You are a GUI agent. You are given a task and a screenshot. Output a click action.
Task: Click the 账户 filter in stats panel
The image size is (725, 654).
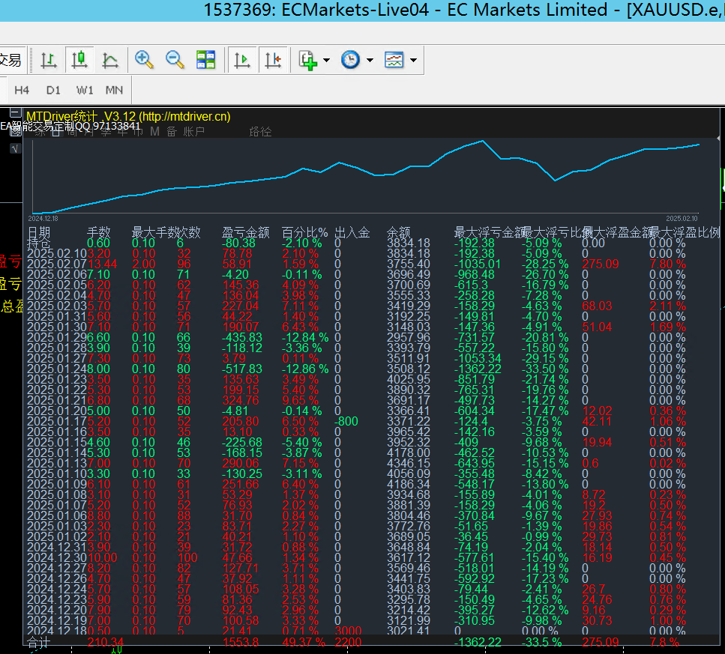(x=194, y=132)
